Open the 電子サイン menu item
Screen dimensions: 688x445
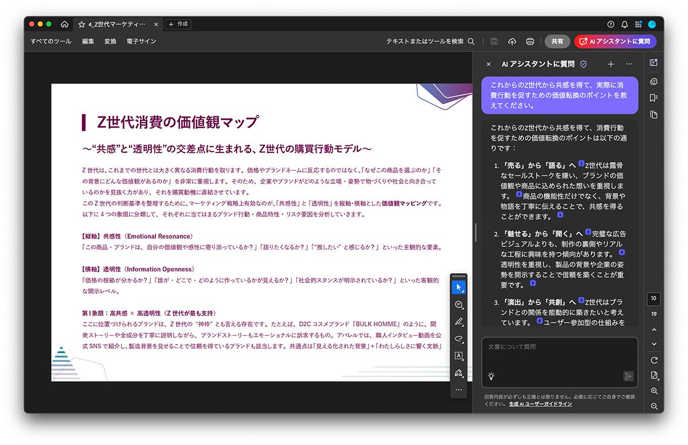(141, 41)
